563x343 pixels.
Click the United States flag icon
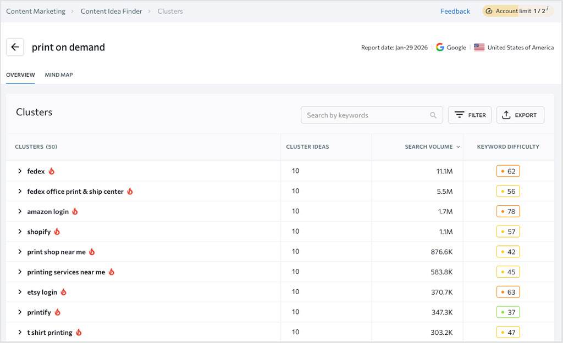pos(479,47)
